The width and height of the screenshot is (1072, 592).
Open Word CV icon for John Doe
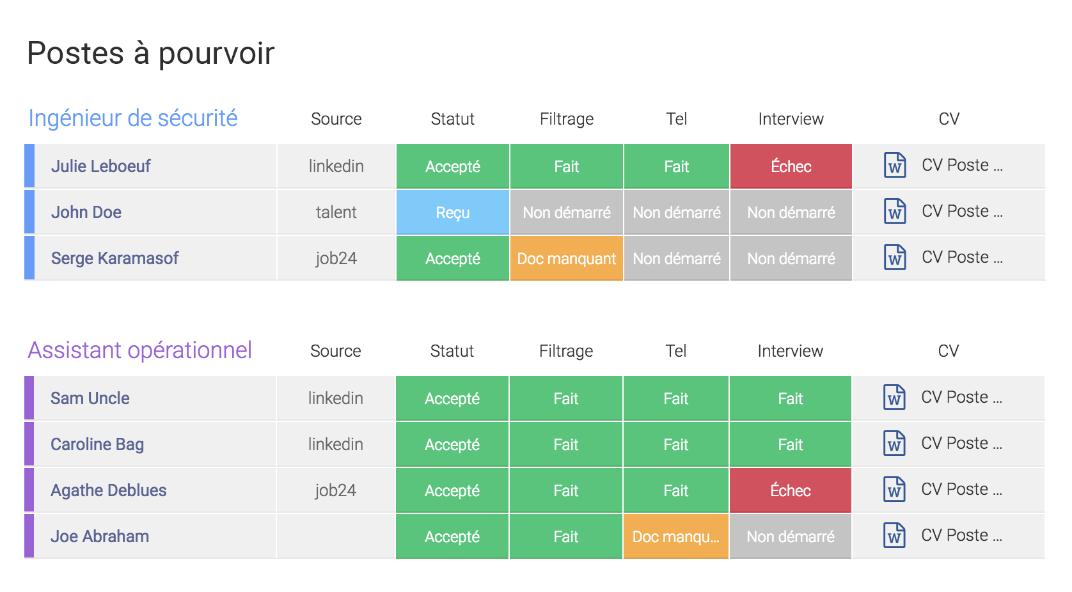[x=895, y=212]
